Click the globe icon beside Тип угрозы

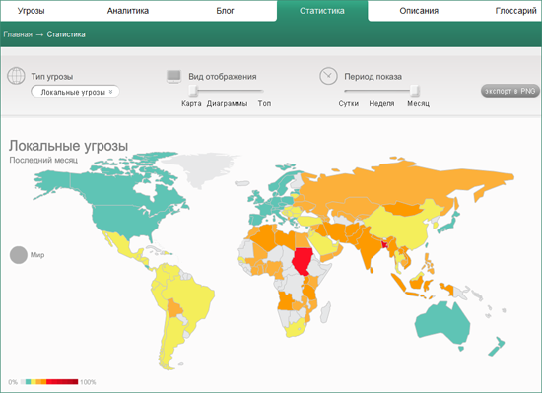coord(16,76)
